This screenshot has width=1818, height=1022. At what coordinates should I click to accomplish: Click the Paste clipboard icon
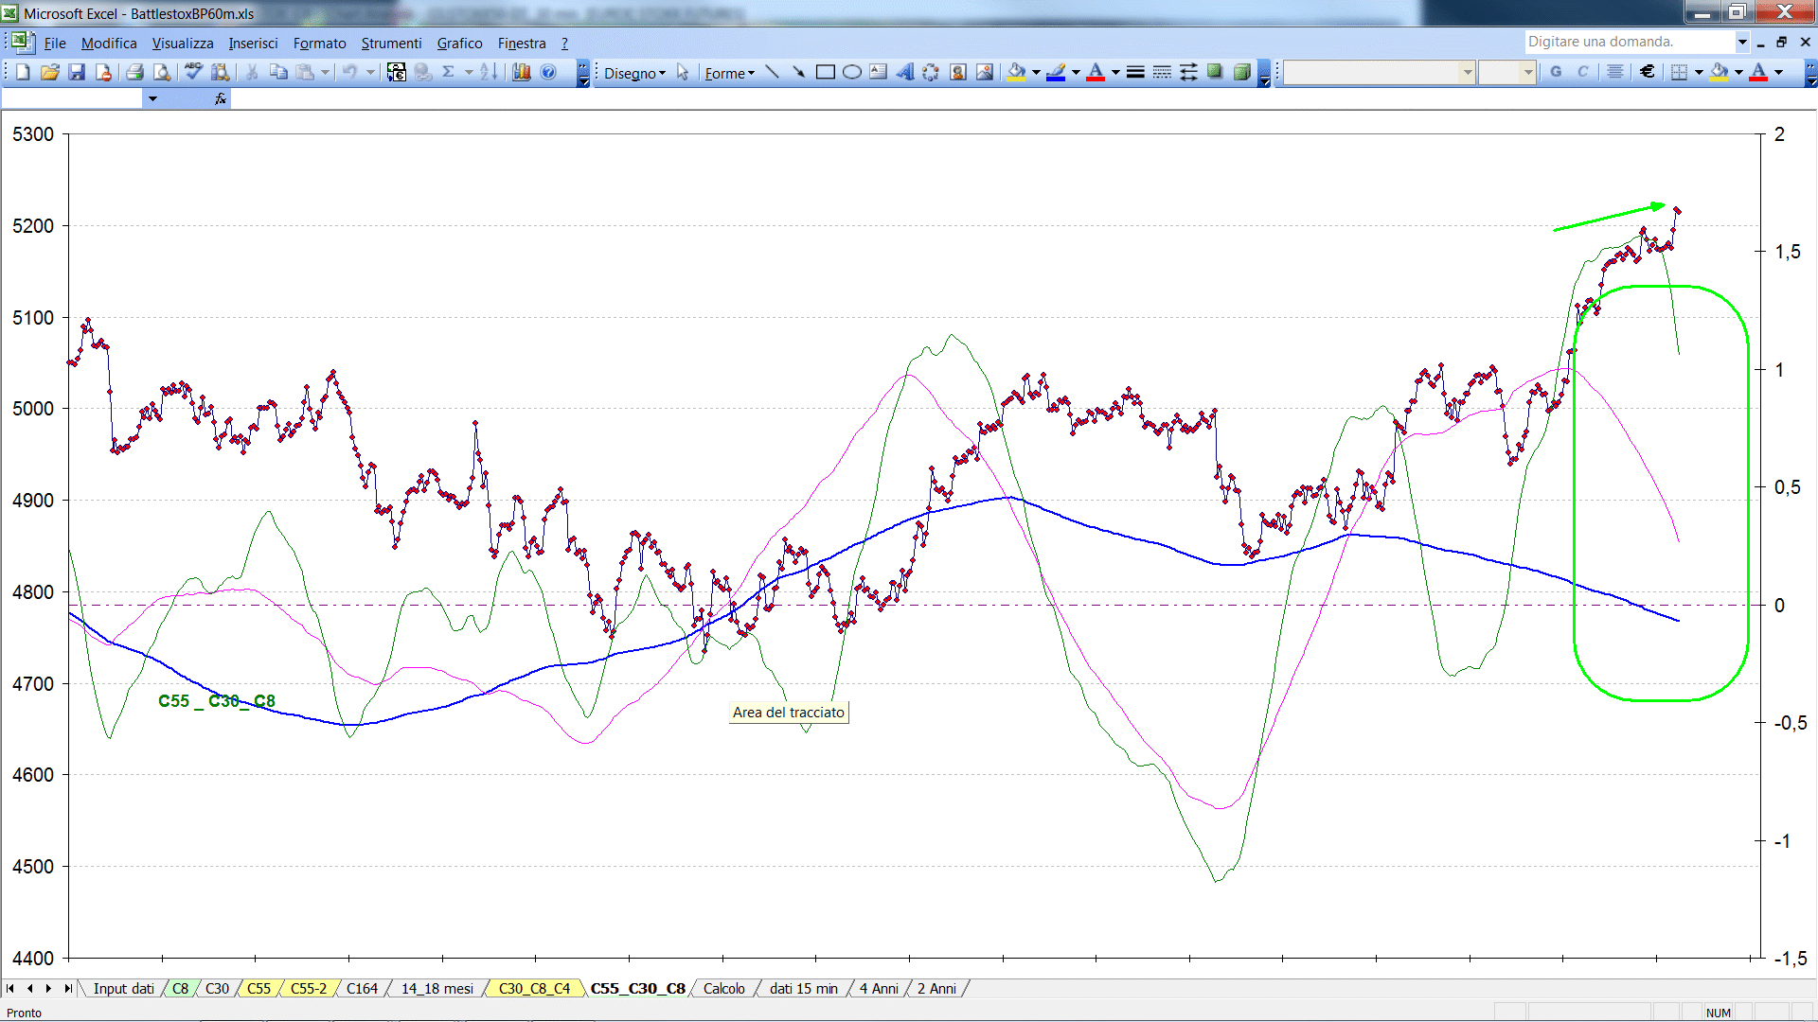(305, 72)
